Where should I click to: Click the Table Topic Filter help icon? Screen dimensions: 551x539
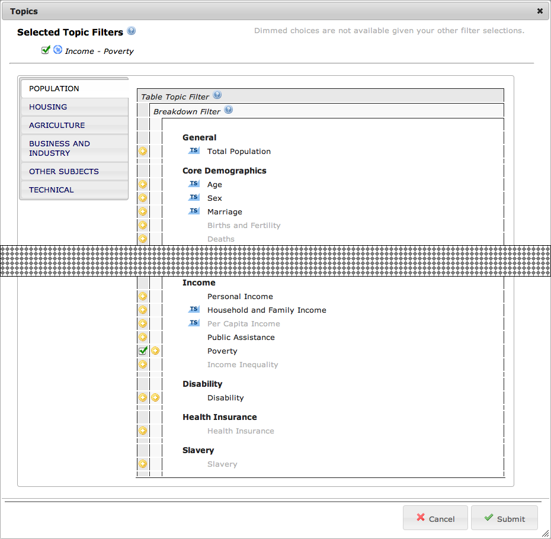click(x=217, y=95)
